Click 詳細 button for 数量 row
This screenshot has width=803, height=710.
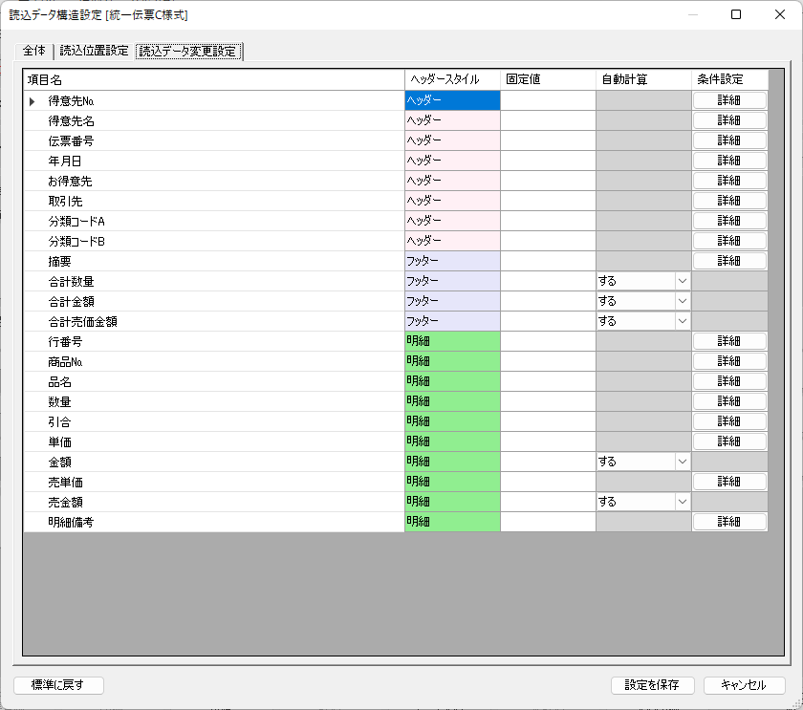tap(729, 401)
